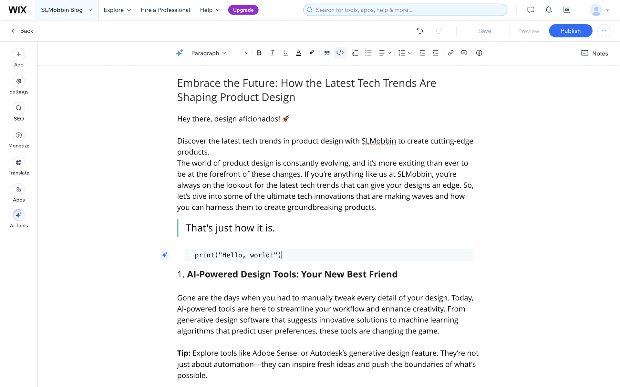Expand the Paragraph style dropdown
Viewport: 620px width, 387px height.
(x=208, y=53)
